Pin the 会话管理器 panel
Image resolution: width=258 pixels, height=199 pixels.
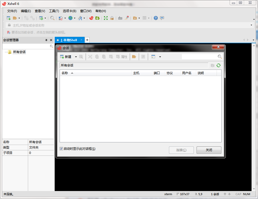tap(46, 40)
